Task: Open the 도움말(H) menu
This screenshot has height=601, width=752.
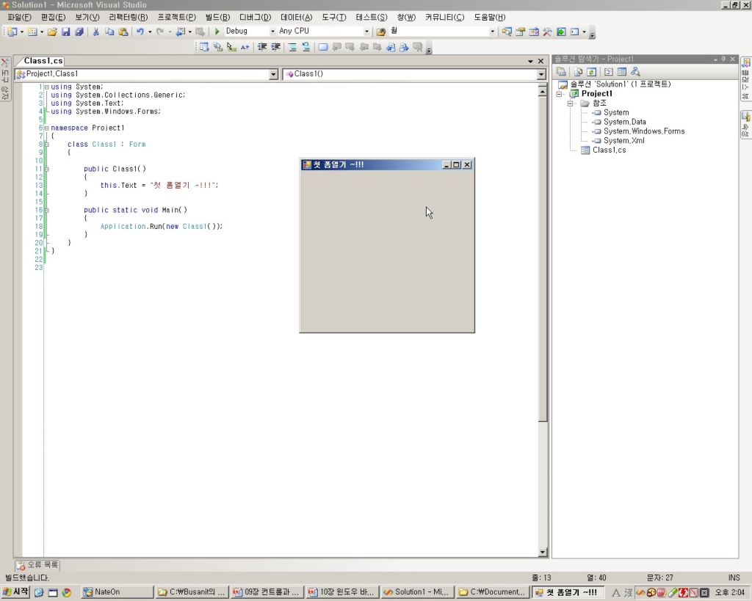Action: (490, 18)
